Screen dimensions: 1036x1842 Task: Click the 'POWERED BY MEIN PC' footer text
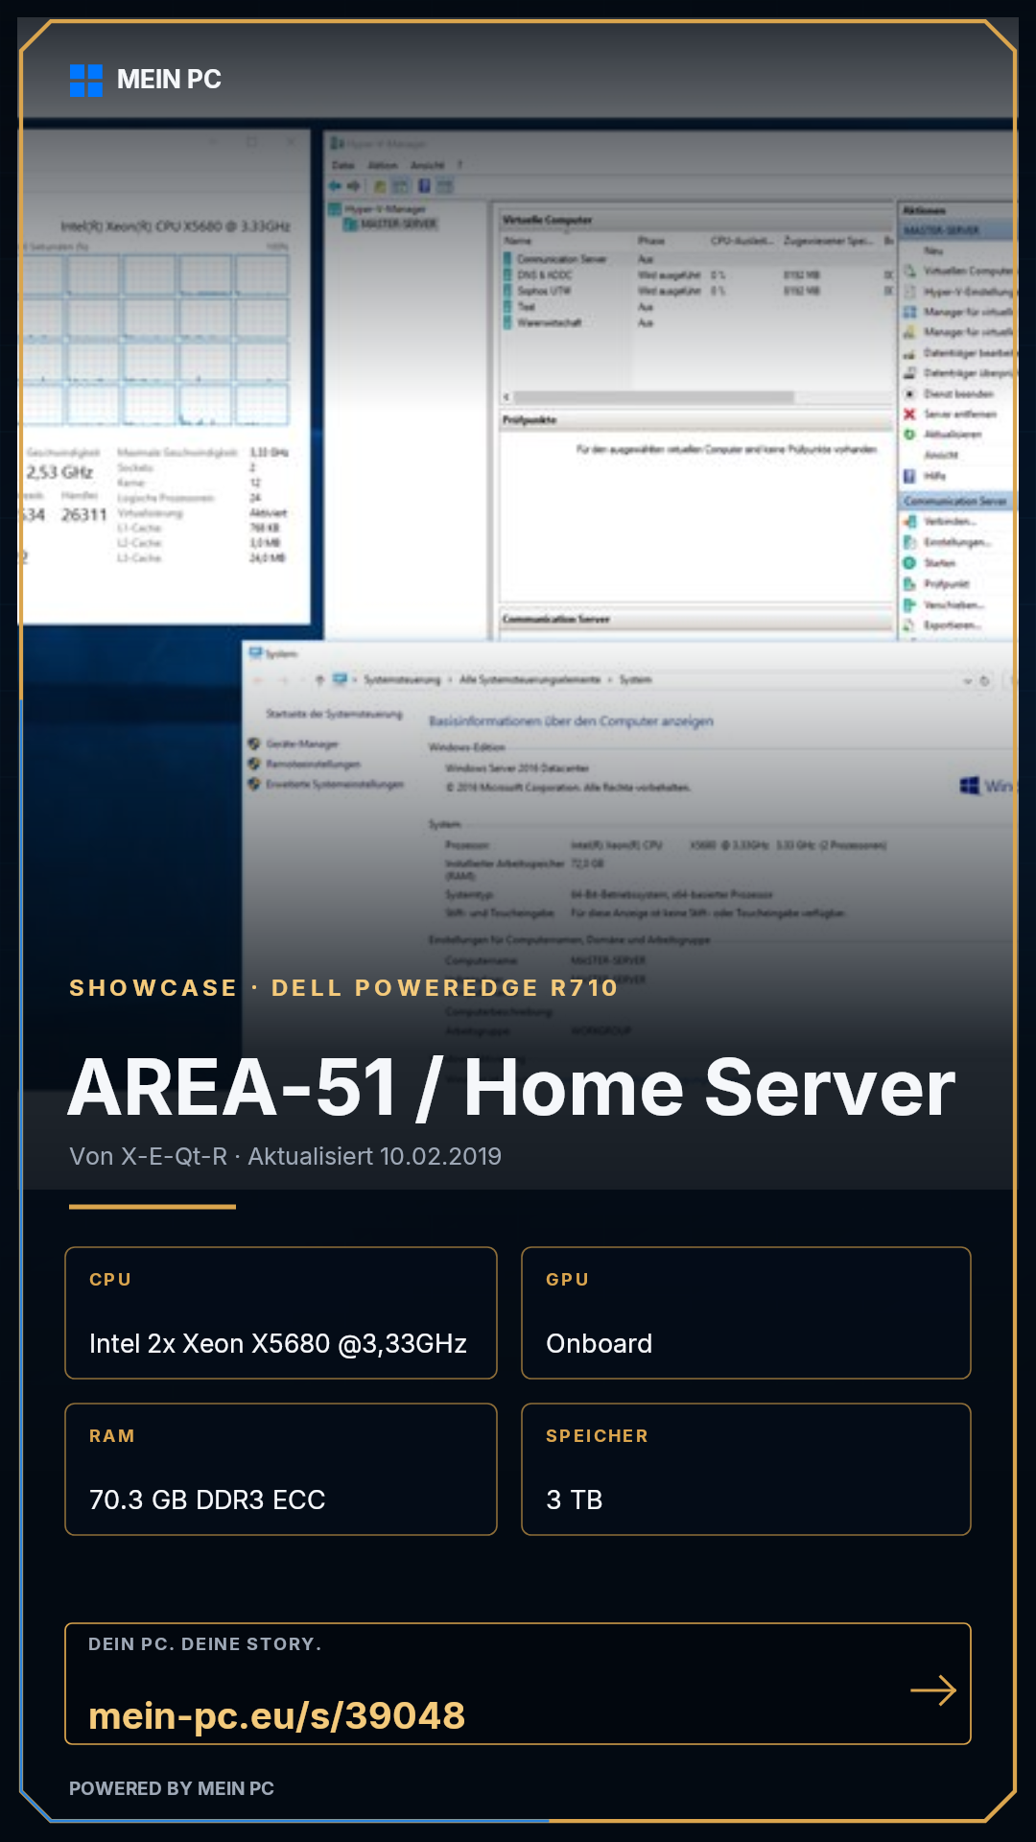tap(172, 1788)
